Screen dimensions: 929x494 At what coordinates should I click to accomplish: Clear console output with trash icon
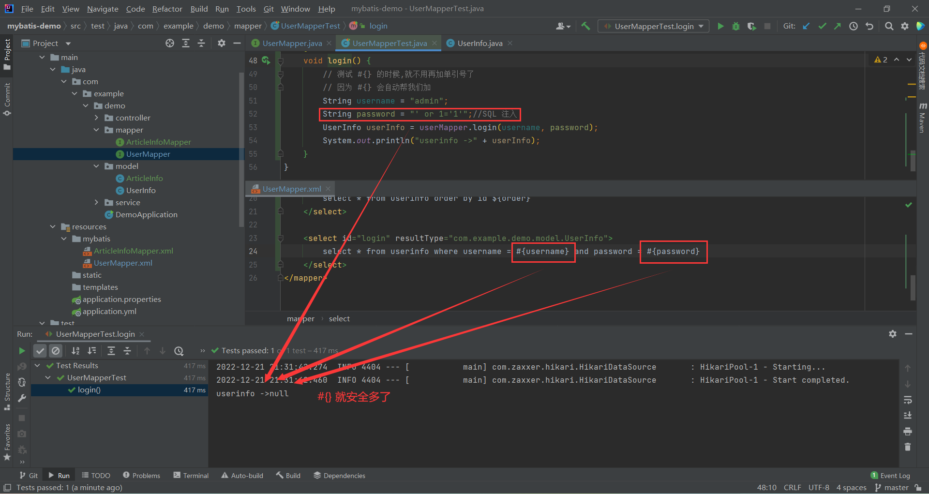pyautogui.click(x=908, y=447)
